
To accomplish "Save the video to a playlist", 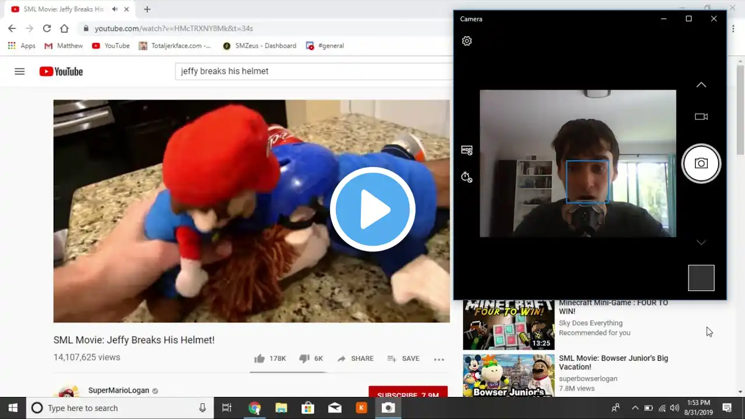I will [403, 358].
